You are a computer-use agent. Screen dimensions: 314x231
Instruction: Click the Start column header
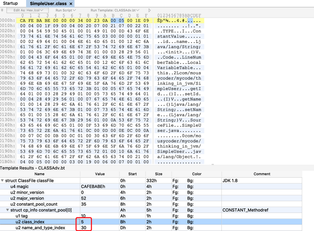pyautogui.click(x=132, y=174)
